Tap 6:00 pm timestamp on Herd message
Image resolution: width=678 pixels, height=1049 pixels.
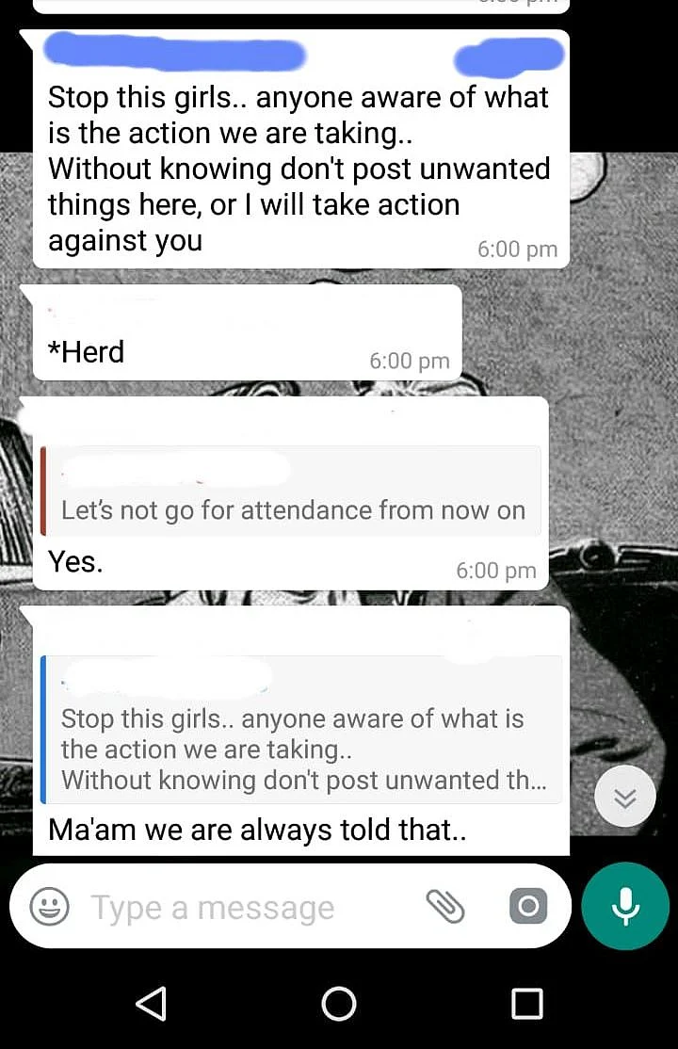click(x=410, y=362)
